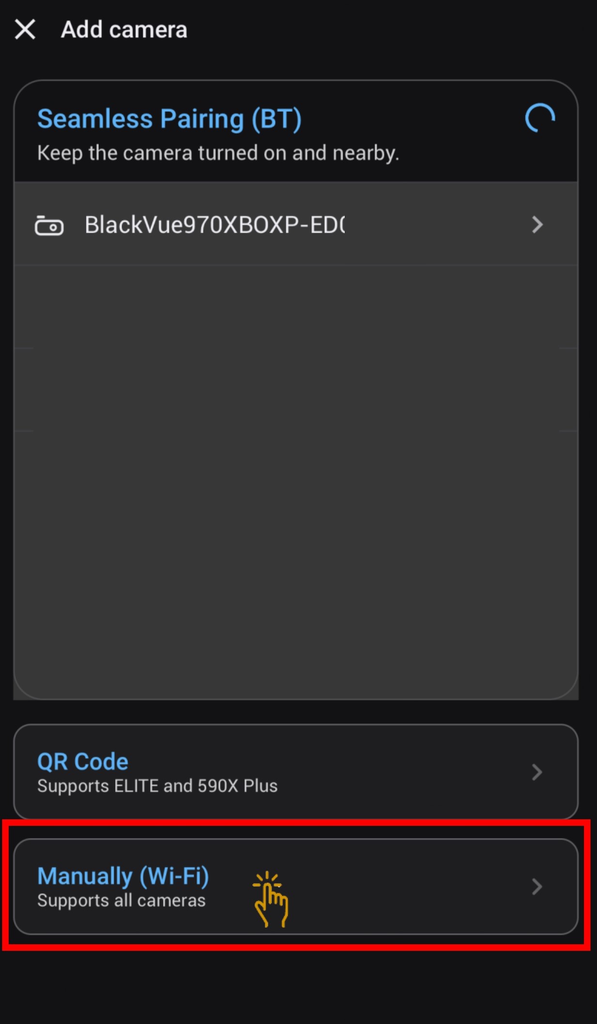This screenshot has height=1024, width=597.
Task: Tap the Add camera title text
Action: point(124,30)
